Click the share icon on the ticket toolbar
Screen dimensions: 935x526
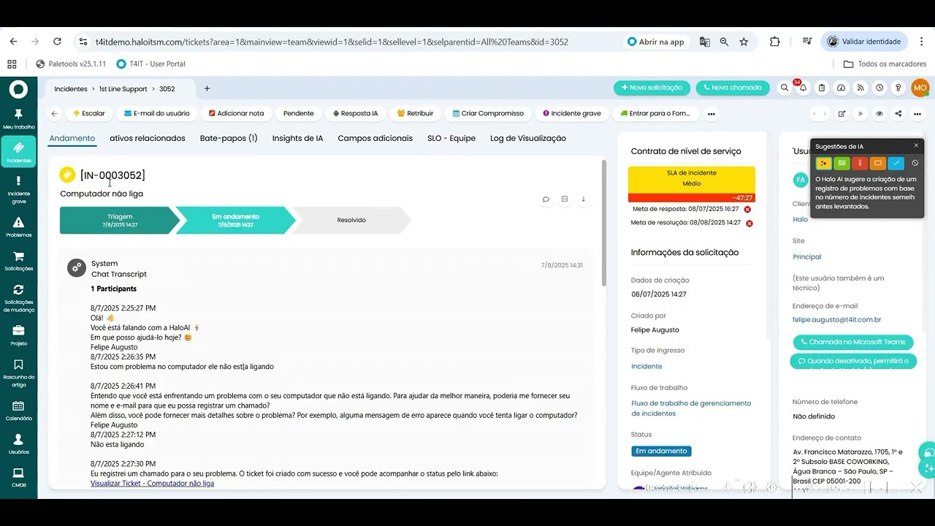point(898,114)
